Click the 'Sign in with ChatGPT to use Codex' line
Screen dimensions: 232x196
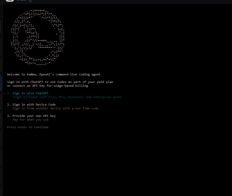pyautogui.click(x=60, y=82)
